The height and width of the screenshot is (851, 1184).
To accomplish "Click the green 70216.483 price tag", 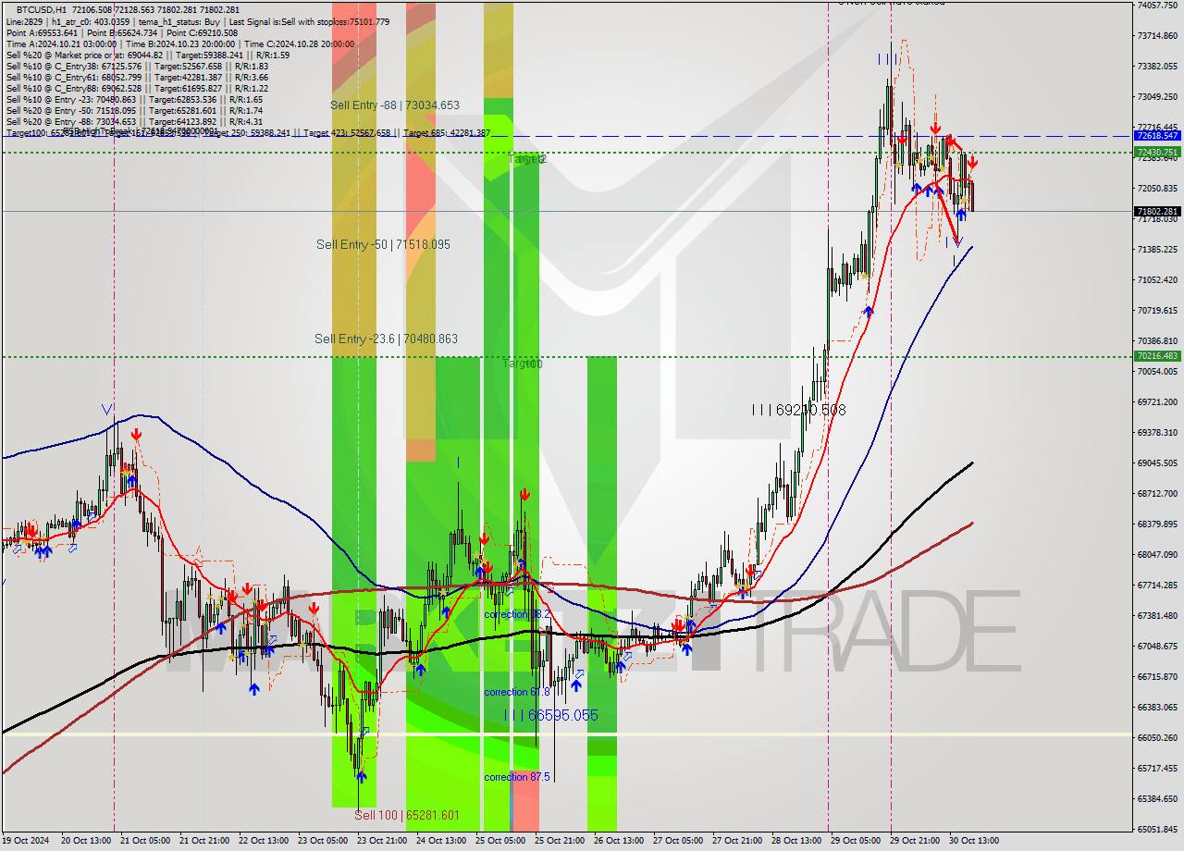I will tap(1157, 356).
